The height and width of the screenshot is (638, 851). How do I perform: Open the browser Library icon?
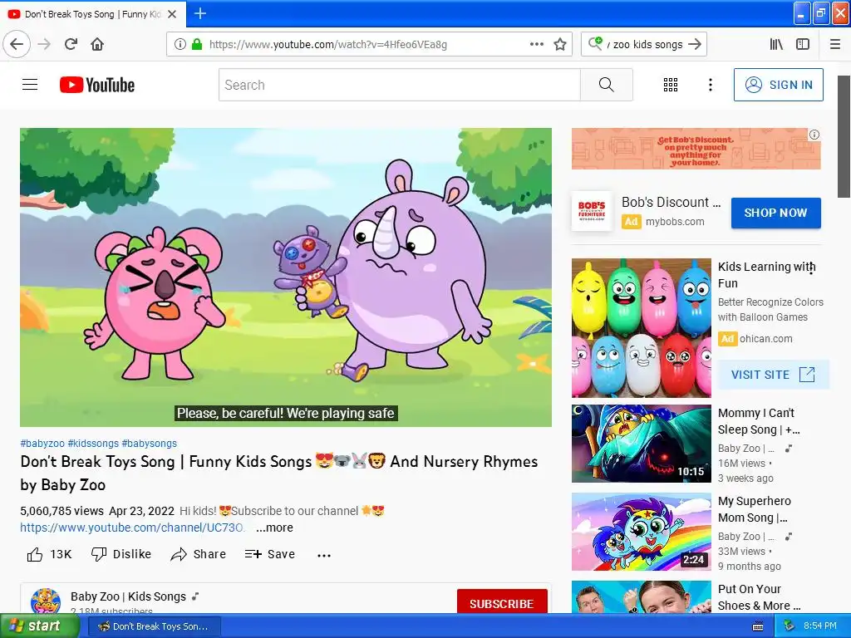776,44
